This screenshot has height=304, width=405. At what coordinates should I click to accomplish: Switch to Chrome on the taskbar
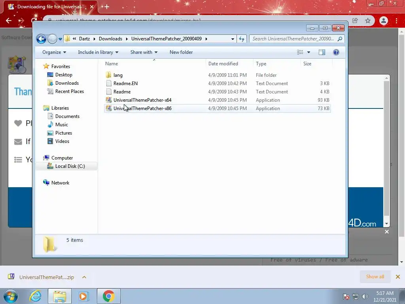[109, 296]
